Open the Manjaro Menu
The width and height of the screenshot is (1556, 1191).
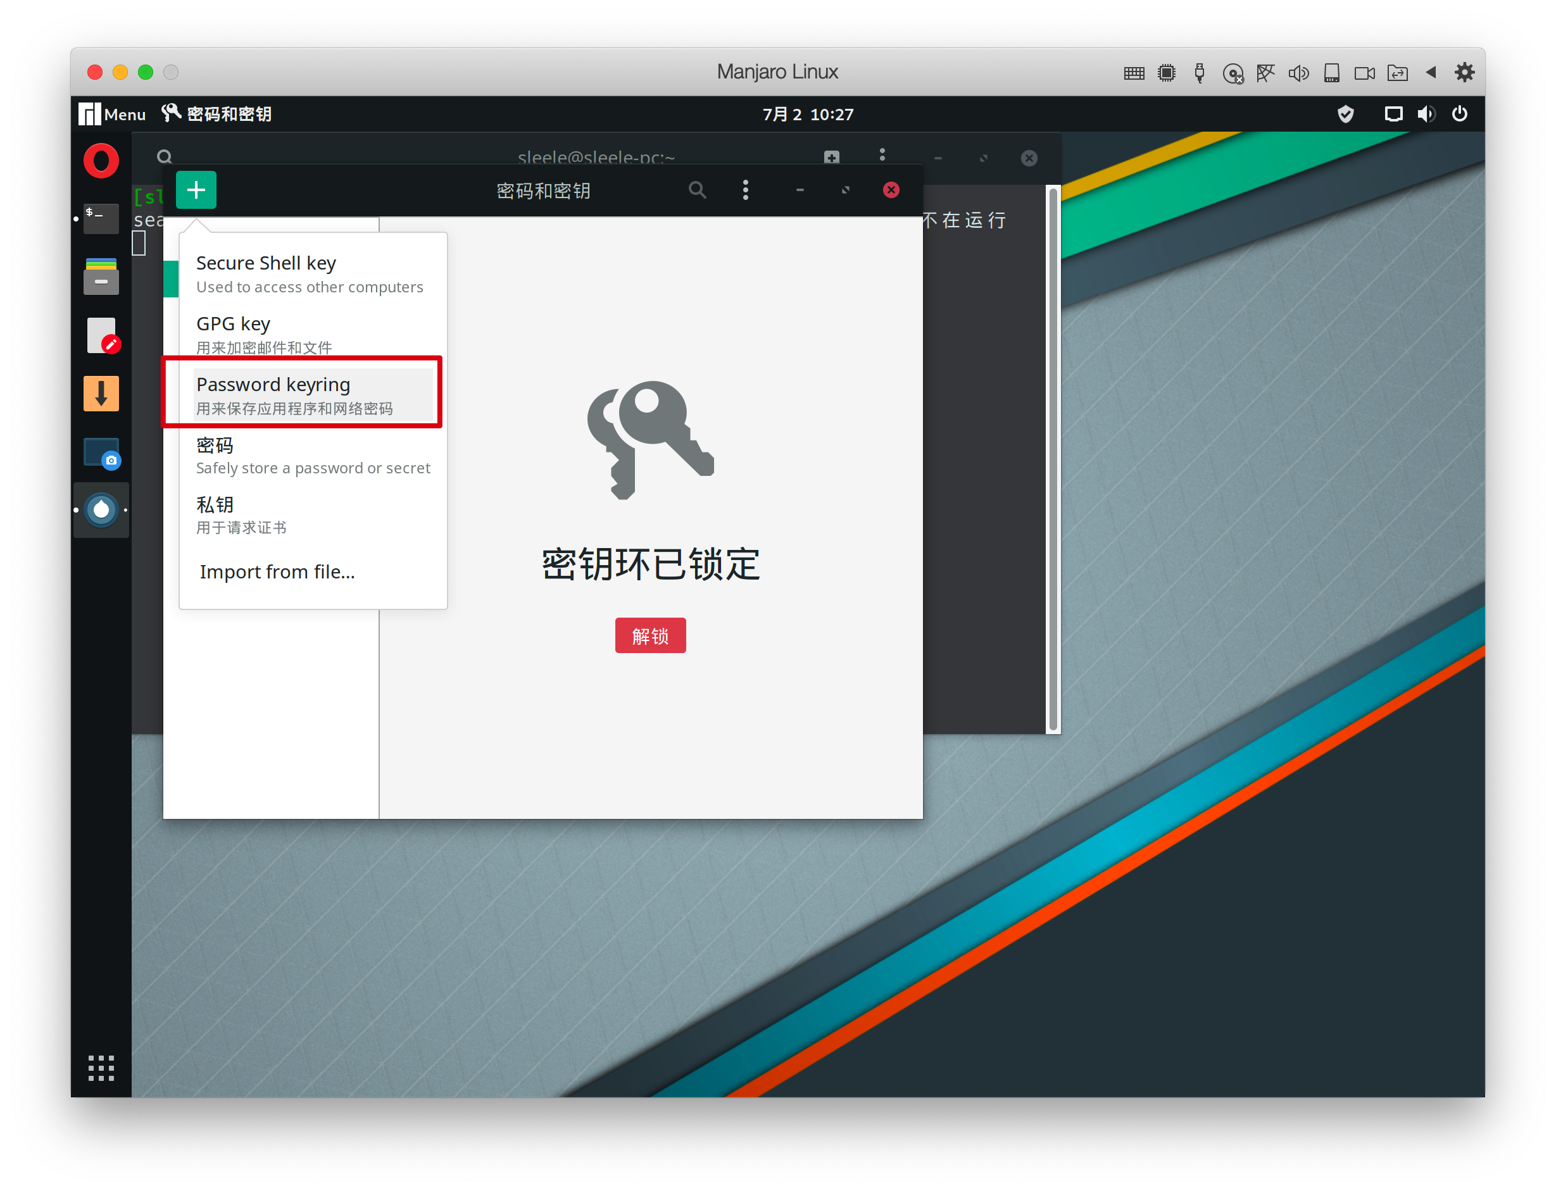tap(112, 114)
